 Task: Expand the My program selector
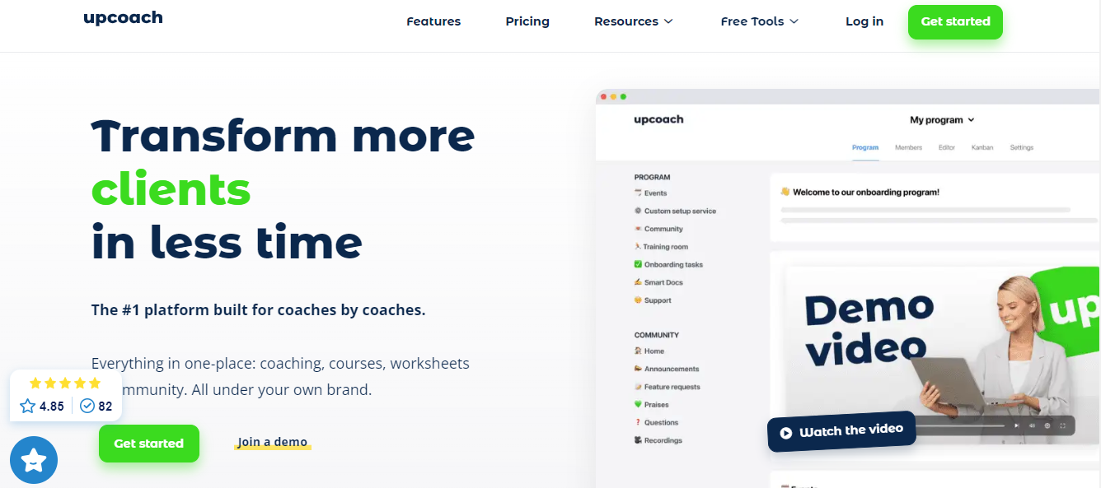[942, 119]
